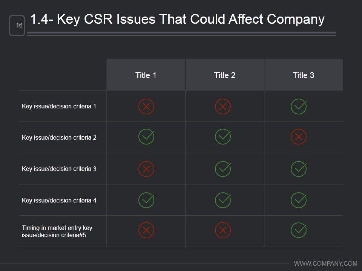This screenshot has width=362, height=271.
Task: Click the 'Key issue/decision criteria 1' row label
Action: tap(59, 106)
